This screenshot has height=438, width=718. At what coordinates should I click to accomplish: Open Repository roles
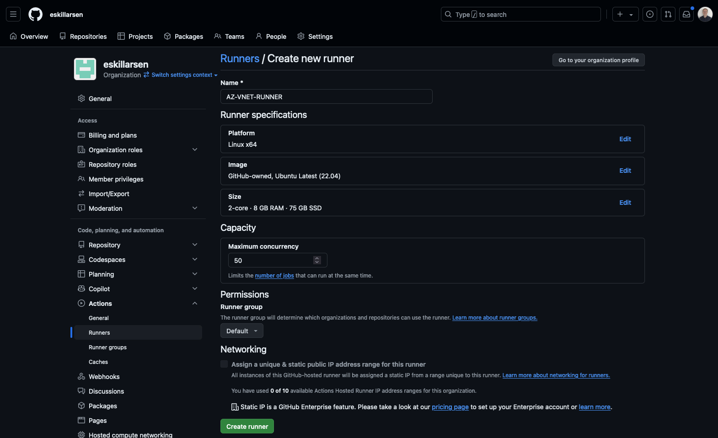click(x=138, y=164)
